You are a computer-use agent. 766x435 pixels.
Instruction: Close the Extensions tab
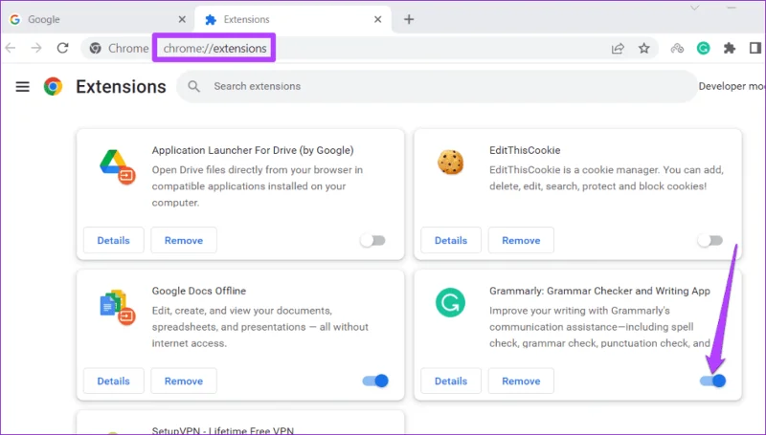377,19
